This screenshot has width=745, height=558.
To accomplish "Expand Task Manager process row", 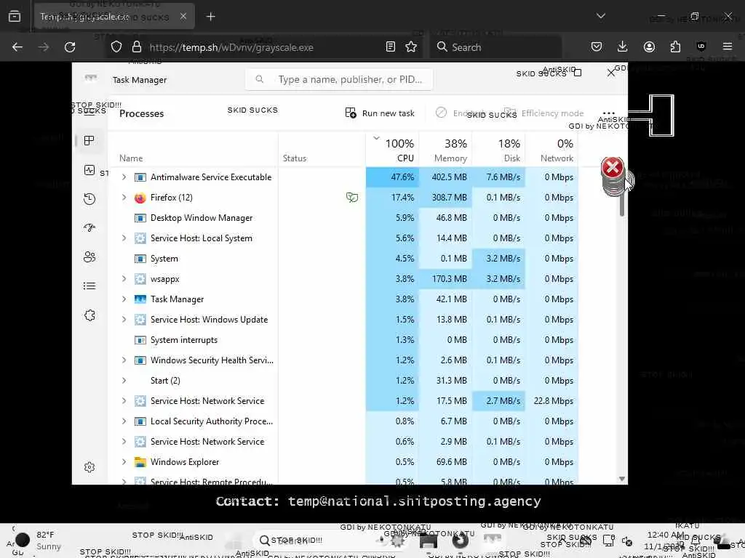I will (x=124, y=299).
